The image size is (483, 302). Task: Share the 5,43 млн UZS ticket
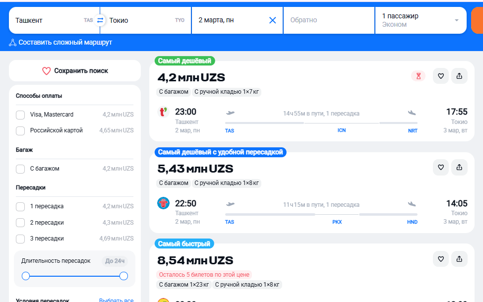pyautogui.click(x=459, y=167)
